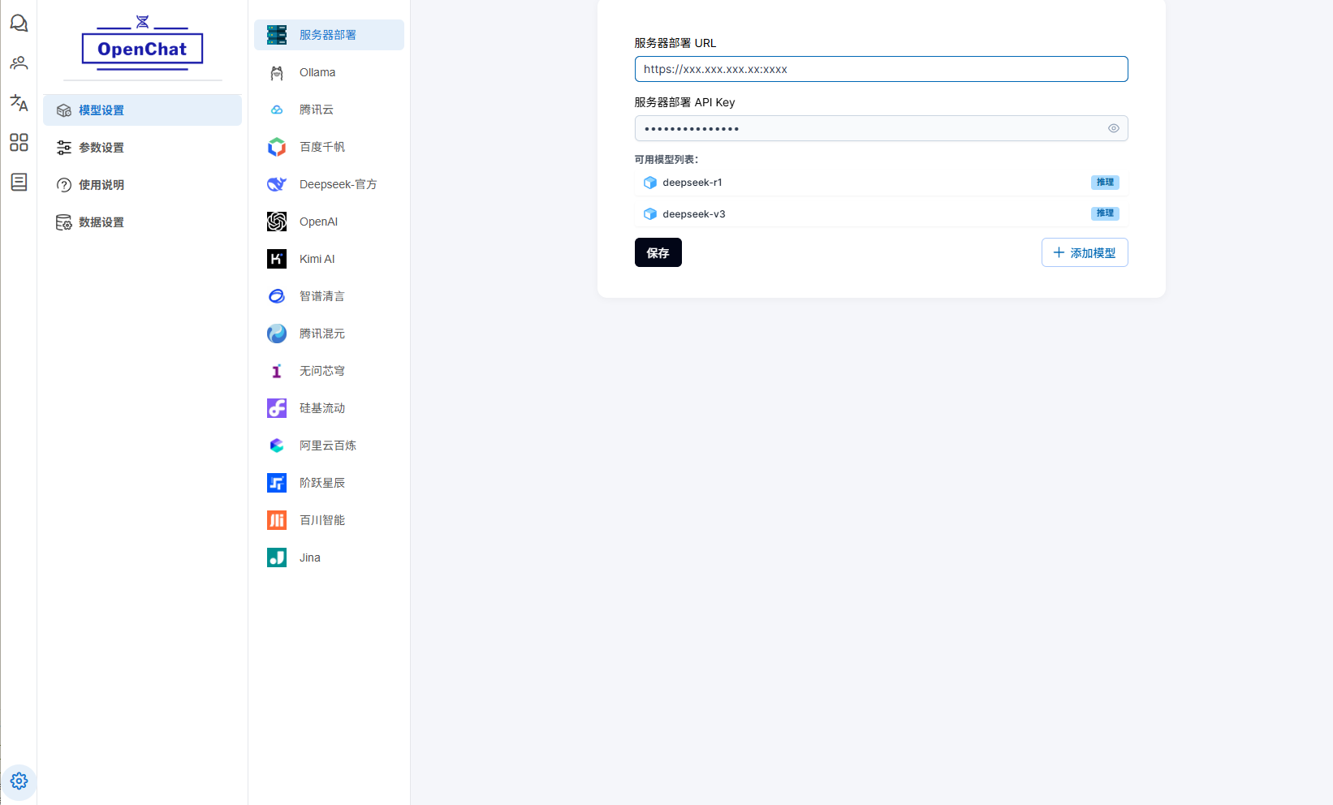The height and width of the screenshot is (805, 1333).
Task: Select the 无问芯穹 logo icon
Action: [277, 371]
